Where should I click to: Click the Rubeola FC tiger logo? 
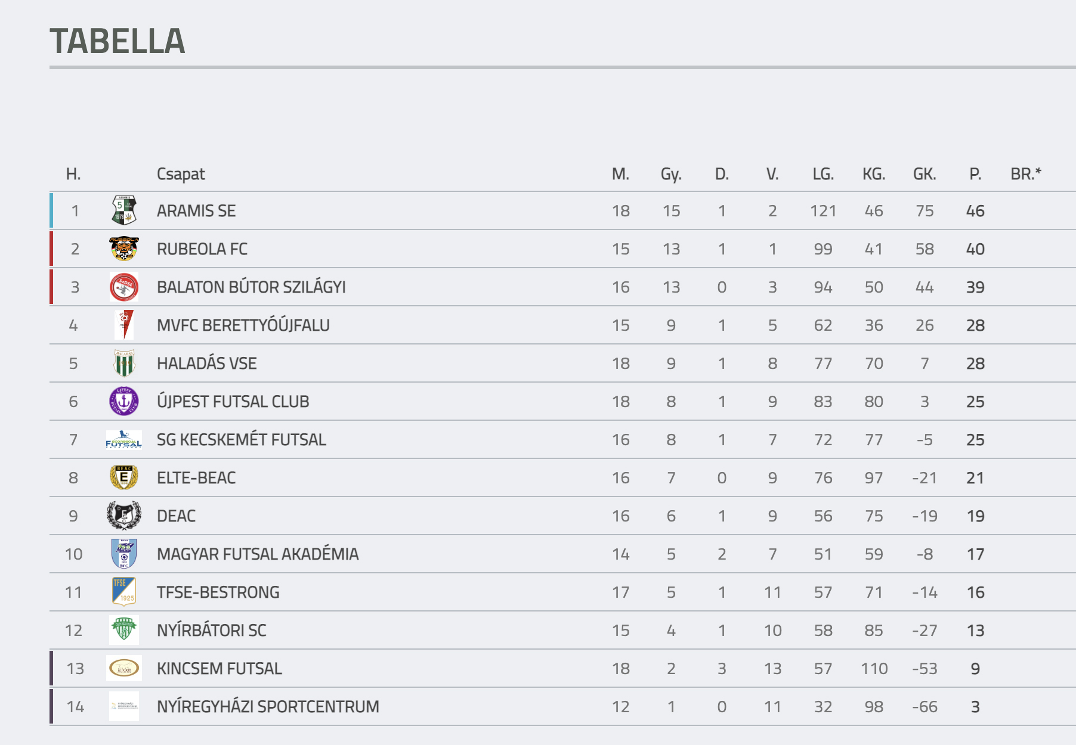(124, 249)
